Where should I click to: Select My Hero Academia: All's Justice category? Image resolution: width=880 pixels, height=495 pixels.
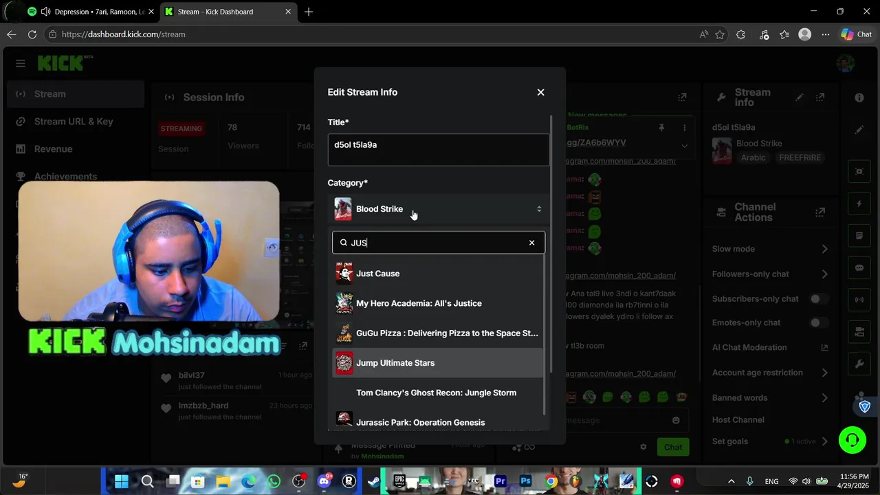438,303
